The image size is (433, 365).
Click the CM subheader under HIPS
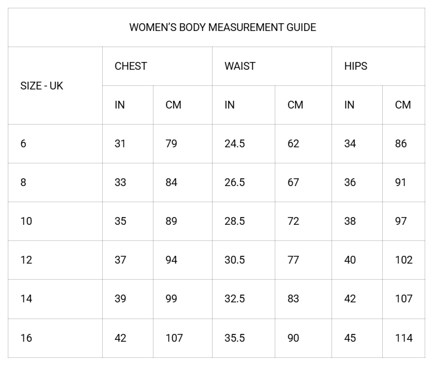coord(403,105)
